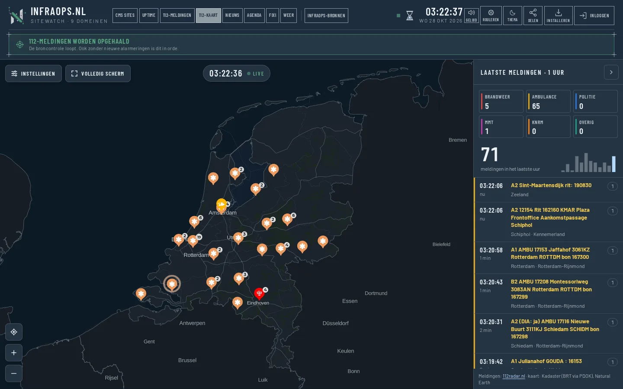Open the Julianahof Gouda alert
This screenshot has height=389, width=623.
click(x=548, y=361)
